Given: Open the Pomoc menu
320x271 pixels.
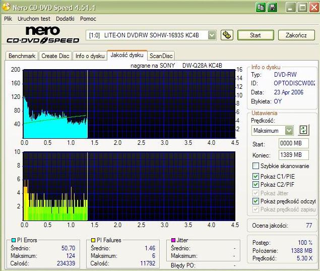Looking at the screenshot, I should coord(88,19).
